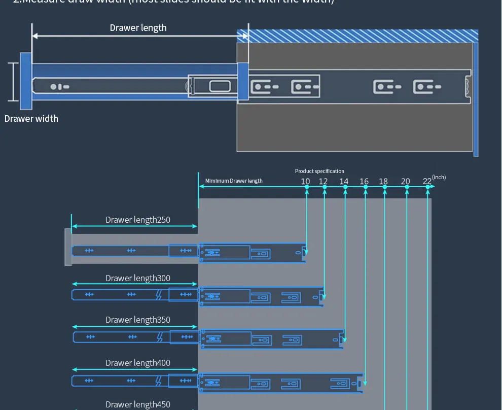
Task: Click the "Minimum Drawer length" text
Action: pyautogui.click(x=234, y=181)
